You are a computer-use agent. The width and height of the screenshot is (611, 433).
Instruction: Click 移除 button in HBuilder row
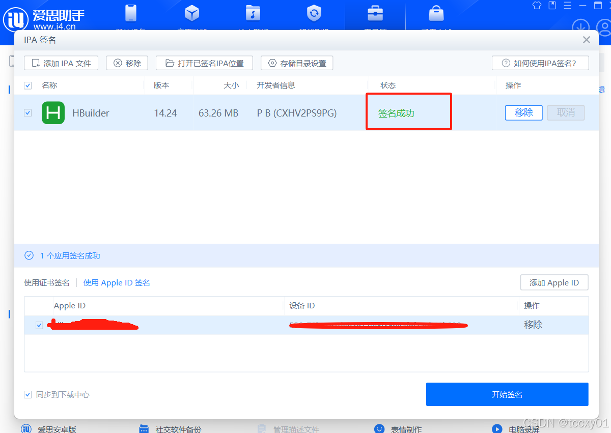click(524, 112)
